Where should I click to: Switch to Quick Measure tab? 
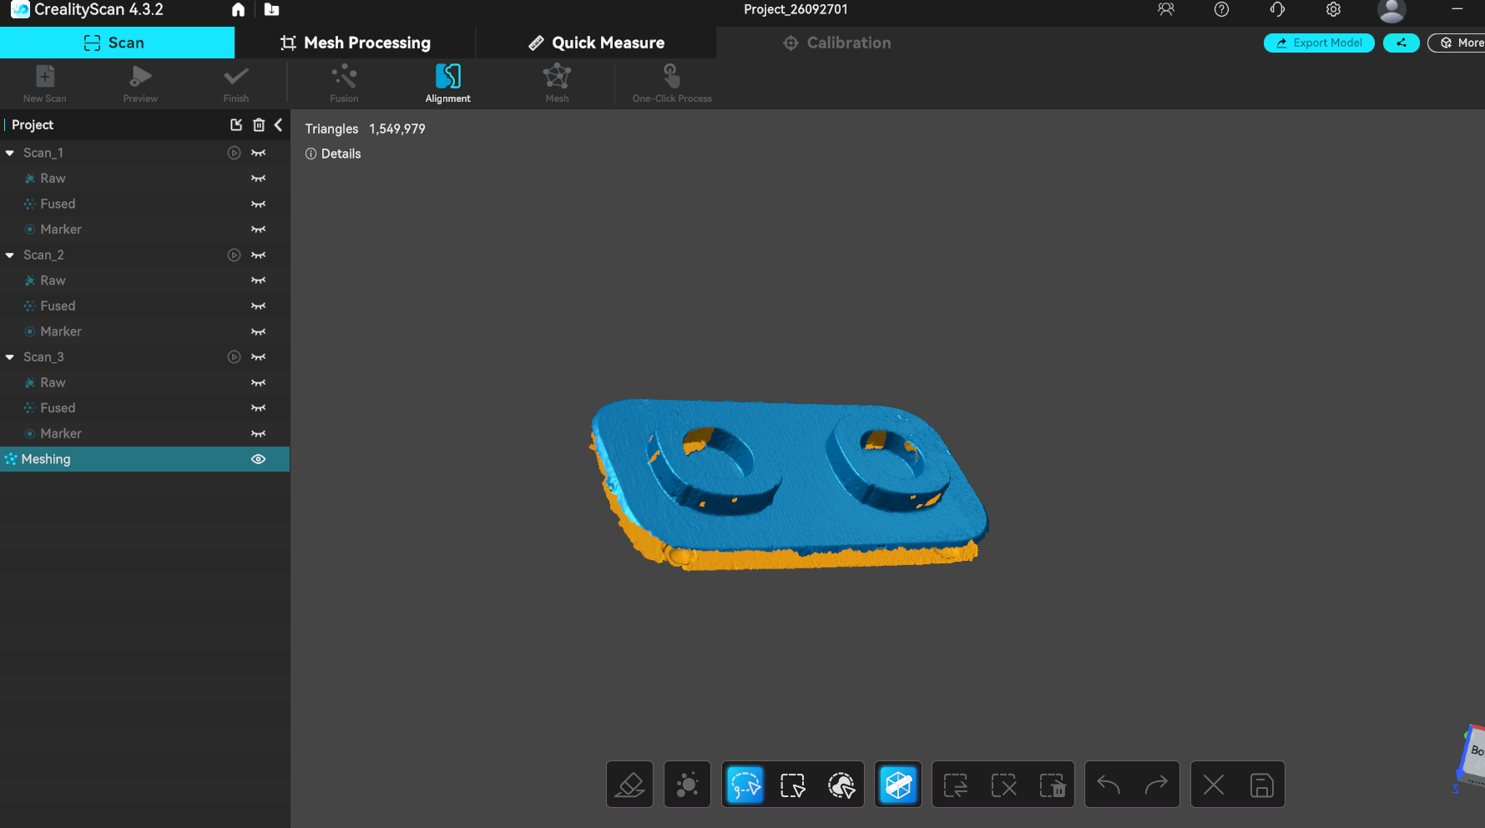(597, 43)
